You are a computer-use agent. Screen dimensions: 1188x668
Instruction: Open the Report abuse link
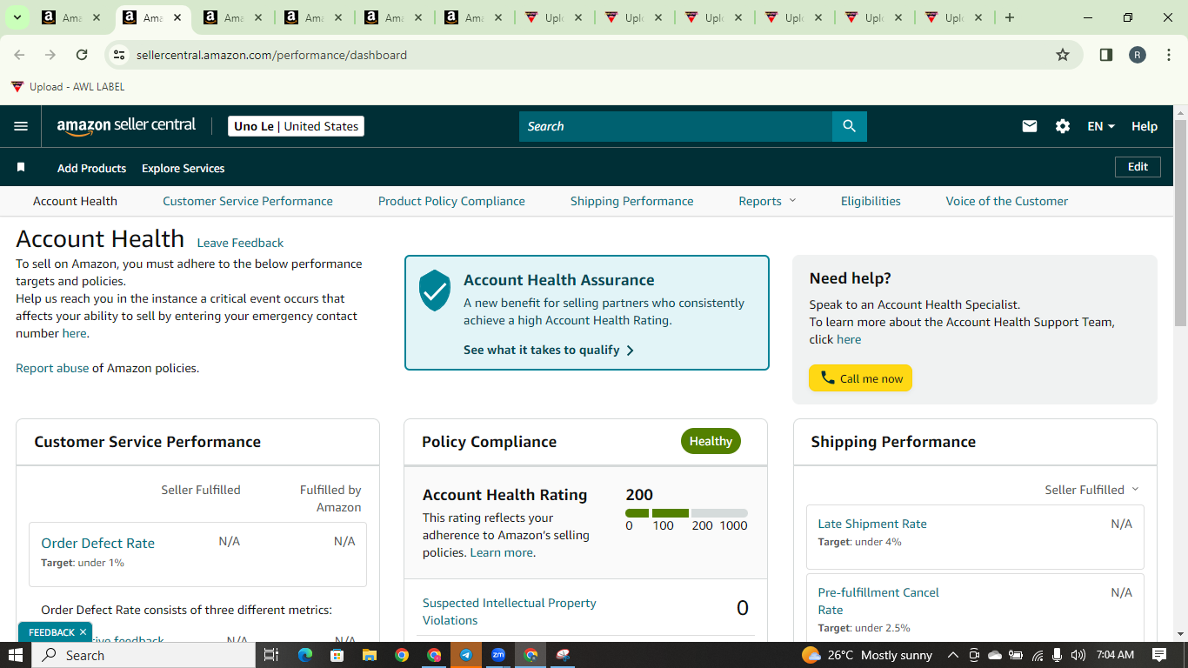click(52, 368)
